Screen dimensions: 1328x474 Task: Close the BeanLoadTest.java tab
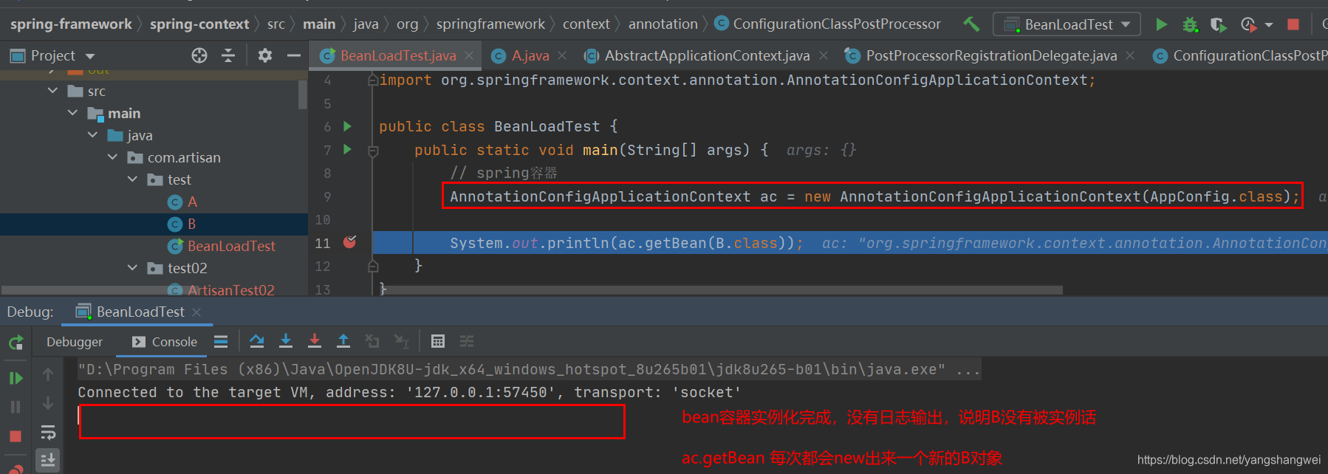(469, 55)
